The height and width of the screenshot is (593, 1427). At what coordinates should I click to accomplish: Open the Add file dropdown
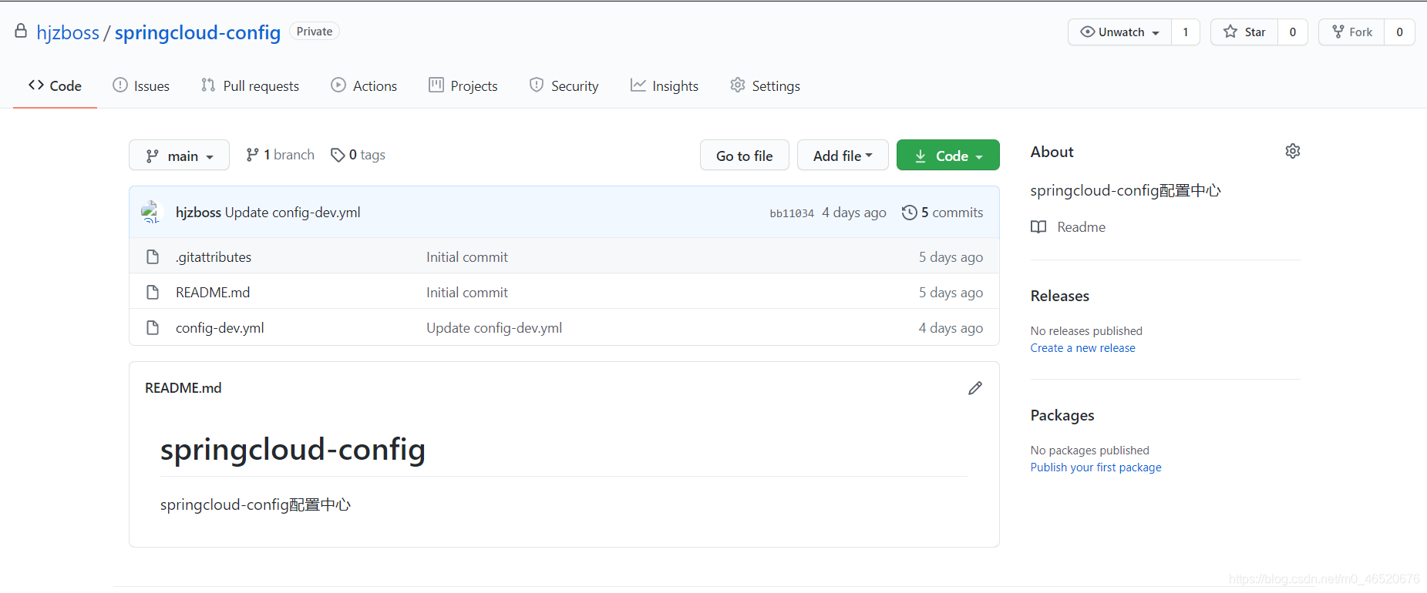click(x=843, y=155)
